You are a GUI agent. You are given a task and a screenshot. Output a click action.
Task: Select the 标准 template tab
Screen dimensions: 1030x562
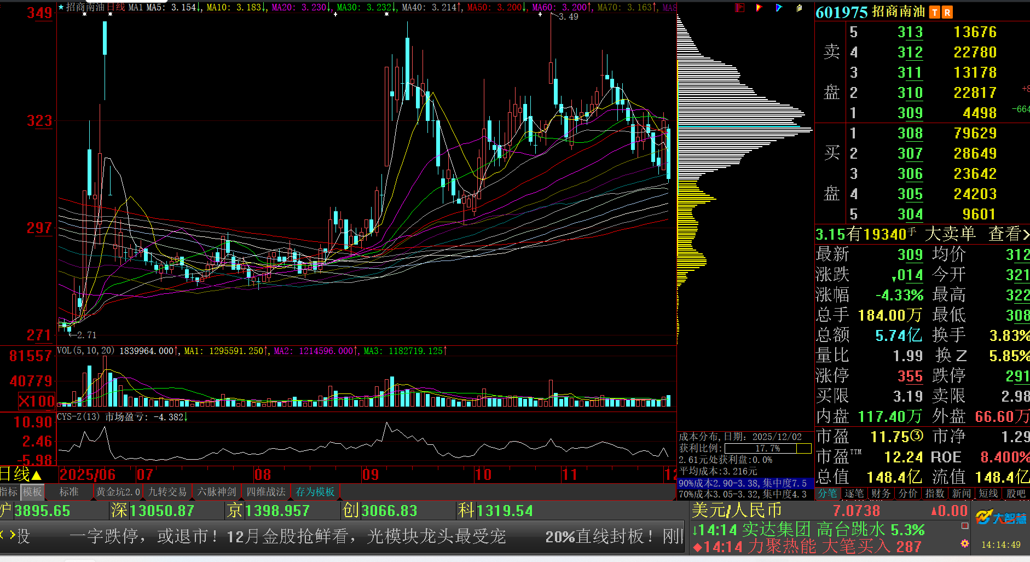[69, 492]
